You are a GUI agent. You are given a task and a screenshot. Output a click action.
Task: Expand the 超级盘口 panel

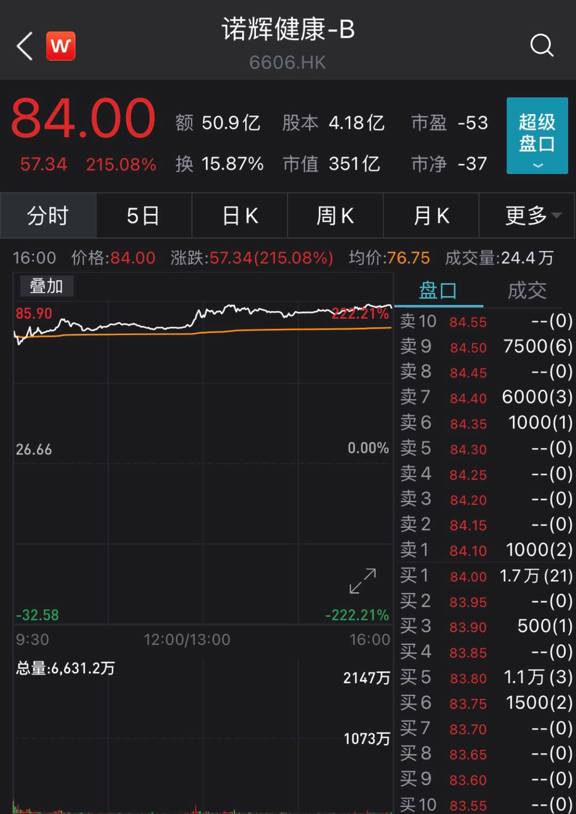click(537, 135)
